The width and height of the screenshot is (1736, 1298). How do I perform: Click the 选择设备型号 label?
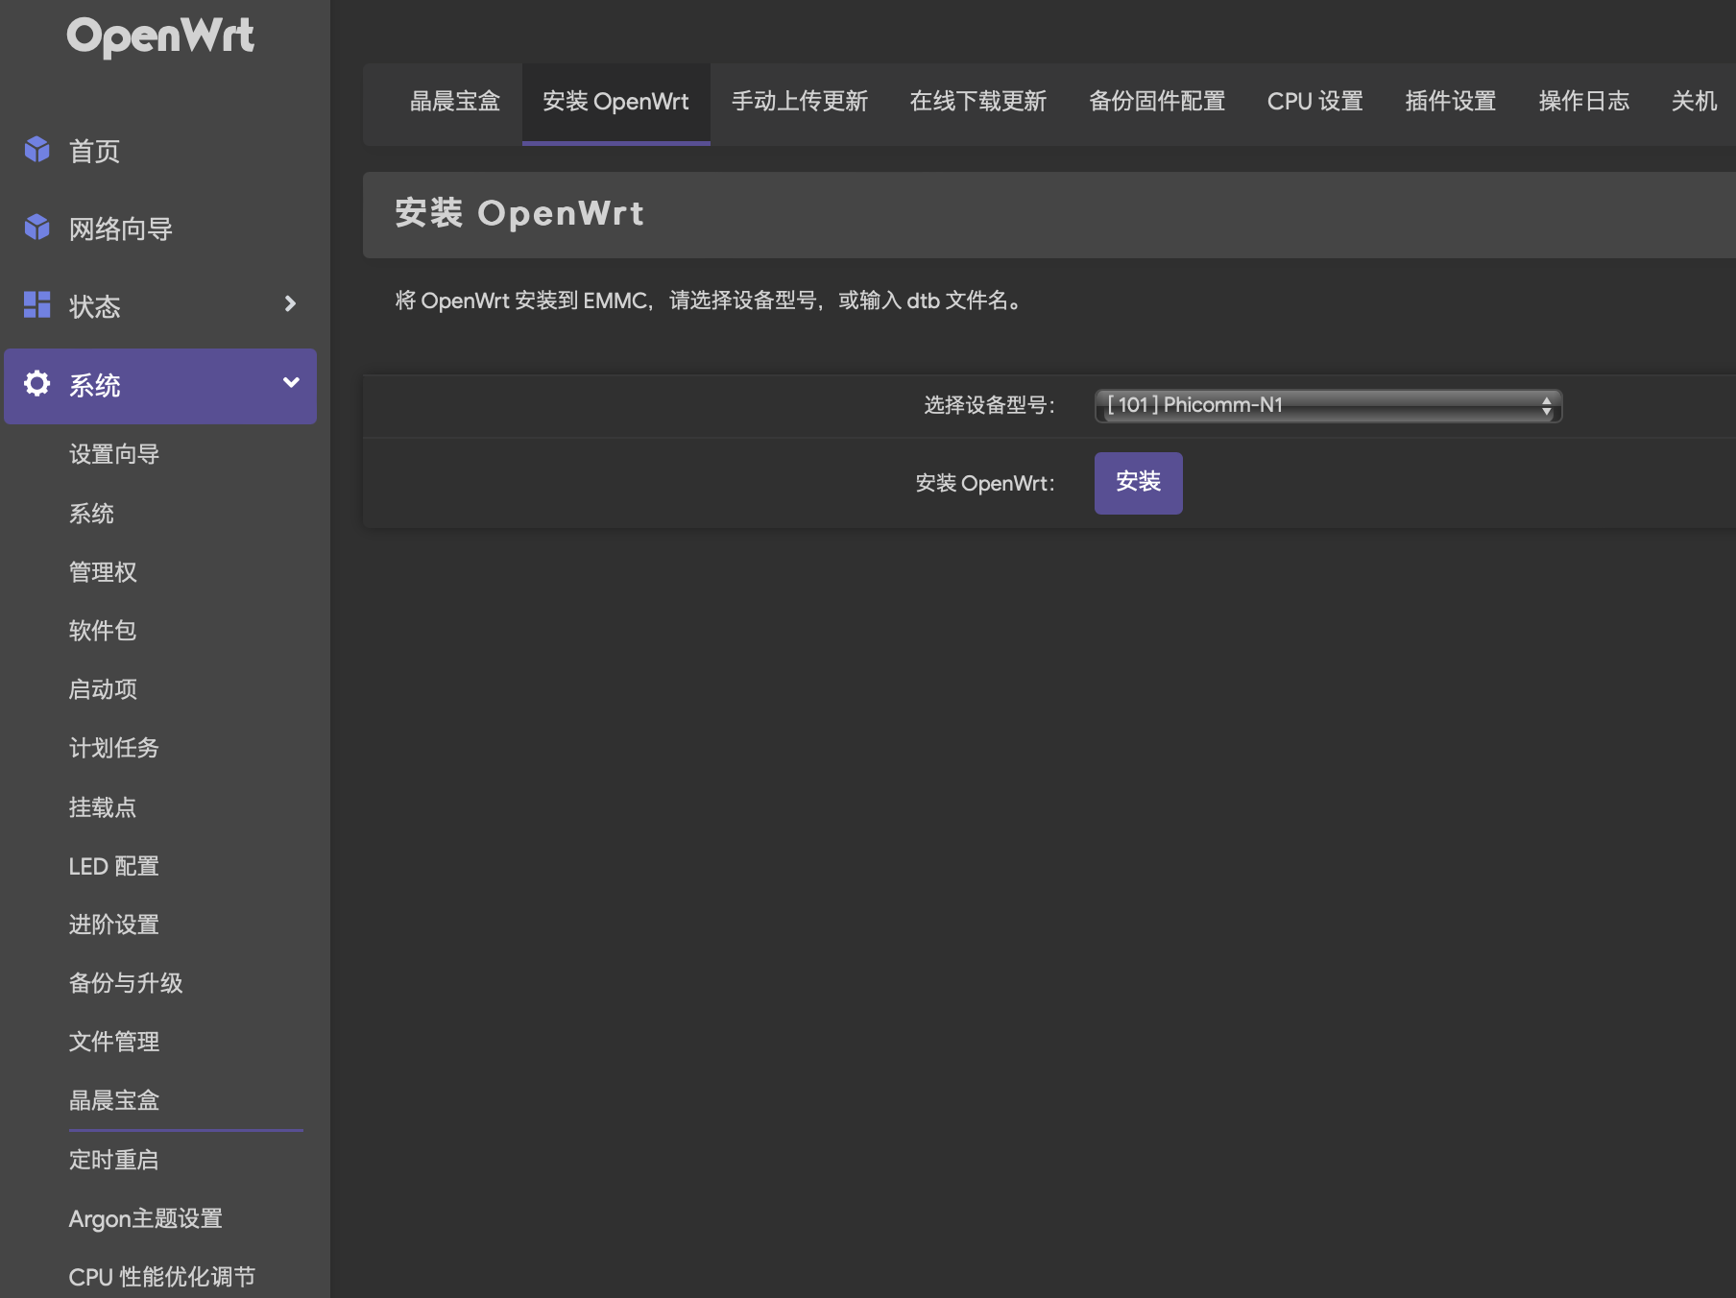click(989, 405)
